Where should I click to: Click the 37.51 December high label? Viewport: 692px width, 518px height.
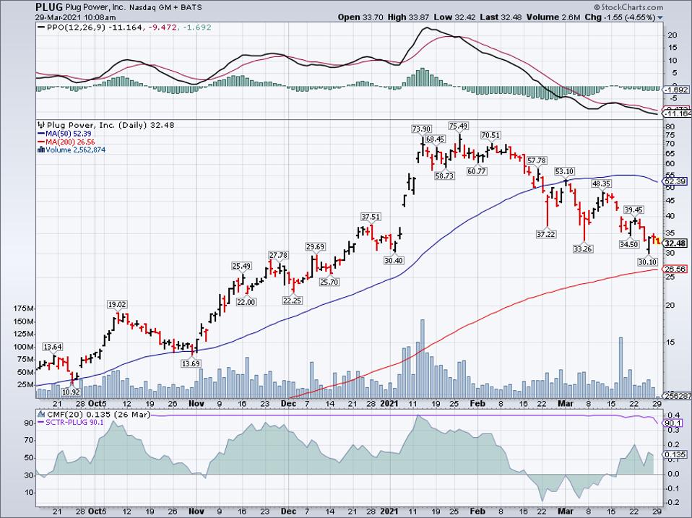(x=371, y=217)
